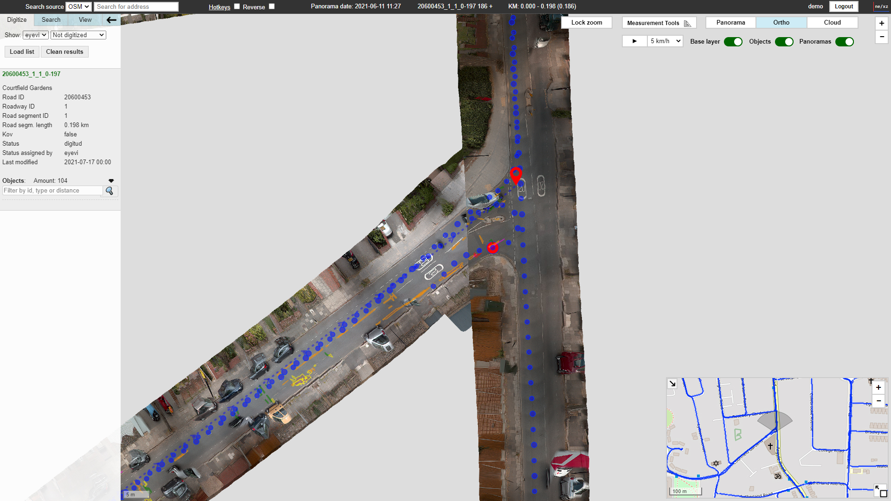Disable the Objects toggle
Image resolution: width=891 pixels, height=501 pixels.
(784, 42)
